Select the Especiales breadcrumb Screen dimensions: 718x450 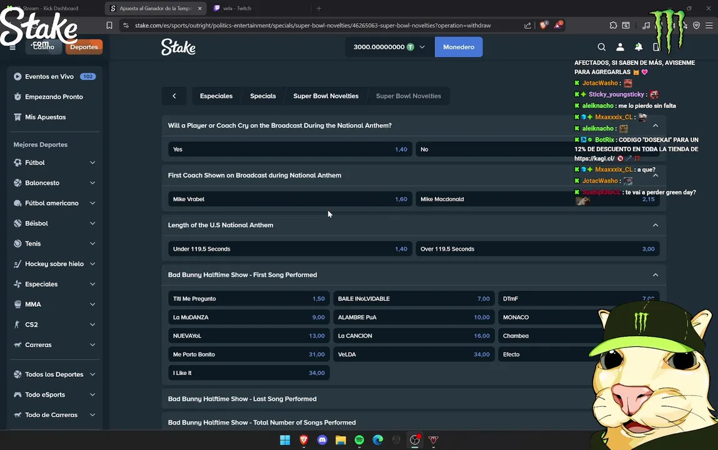(x=216, y=96)
